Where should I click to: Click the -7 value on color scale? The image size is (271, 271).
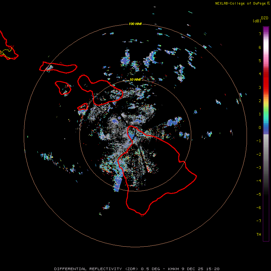click(x=259, y=221)
